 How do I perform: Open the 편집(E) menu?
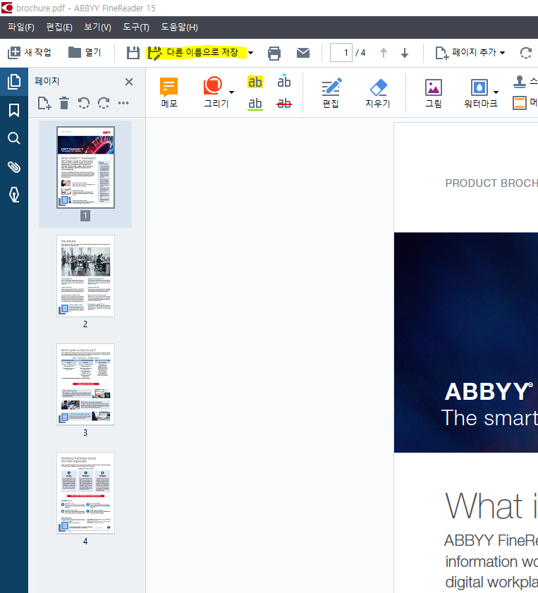59,27
